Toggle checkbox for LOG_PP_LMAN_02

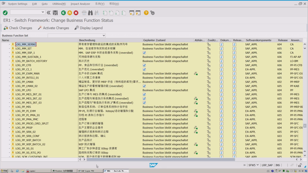pyautogui.click(x=144, y=86)
